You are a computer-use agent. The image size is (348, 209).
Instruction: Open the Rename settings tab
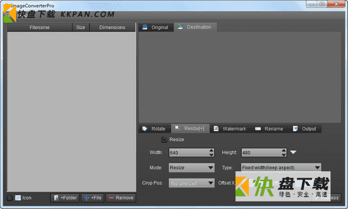point(269,129)
